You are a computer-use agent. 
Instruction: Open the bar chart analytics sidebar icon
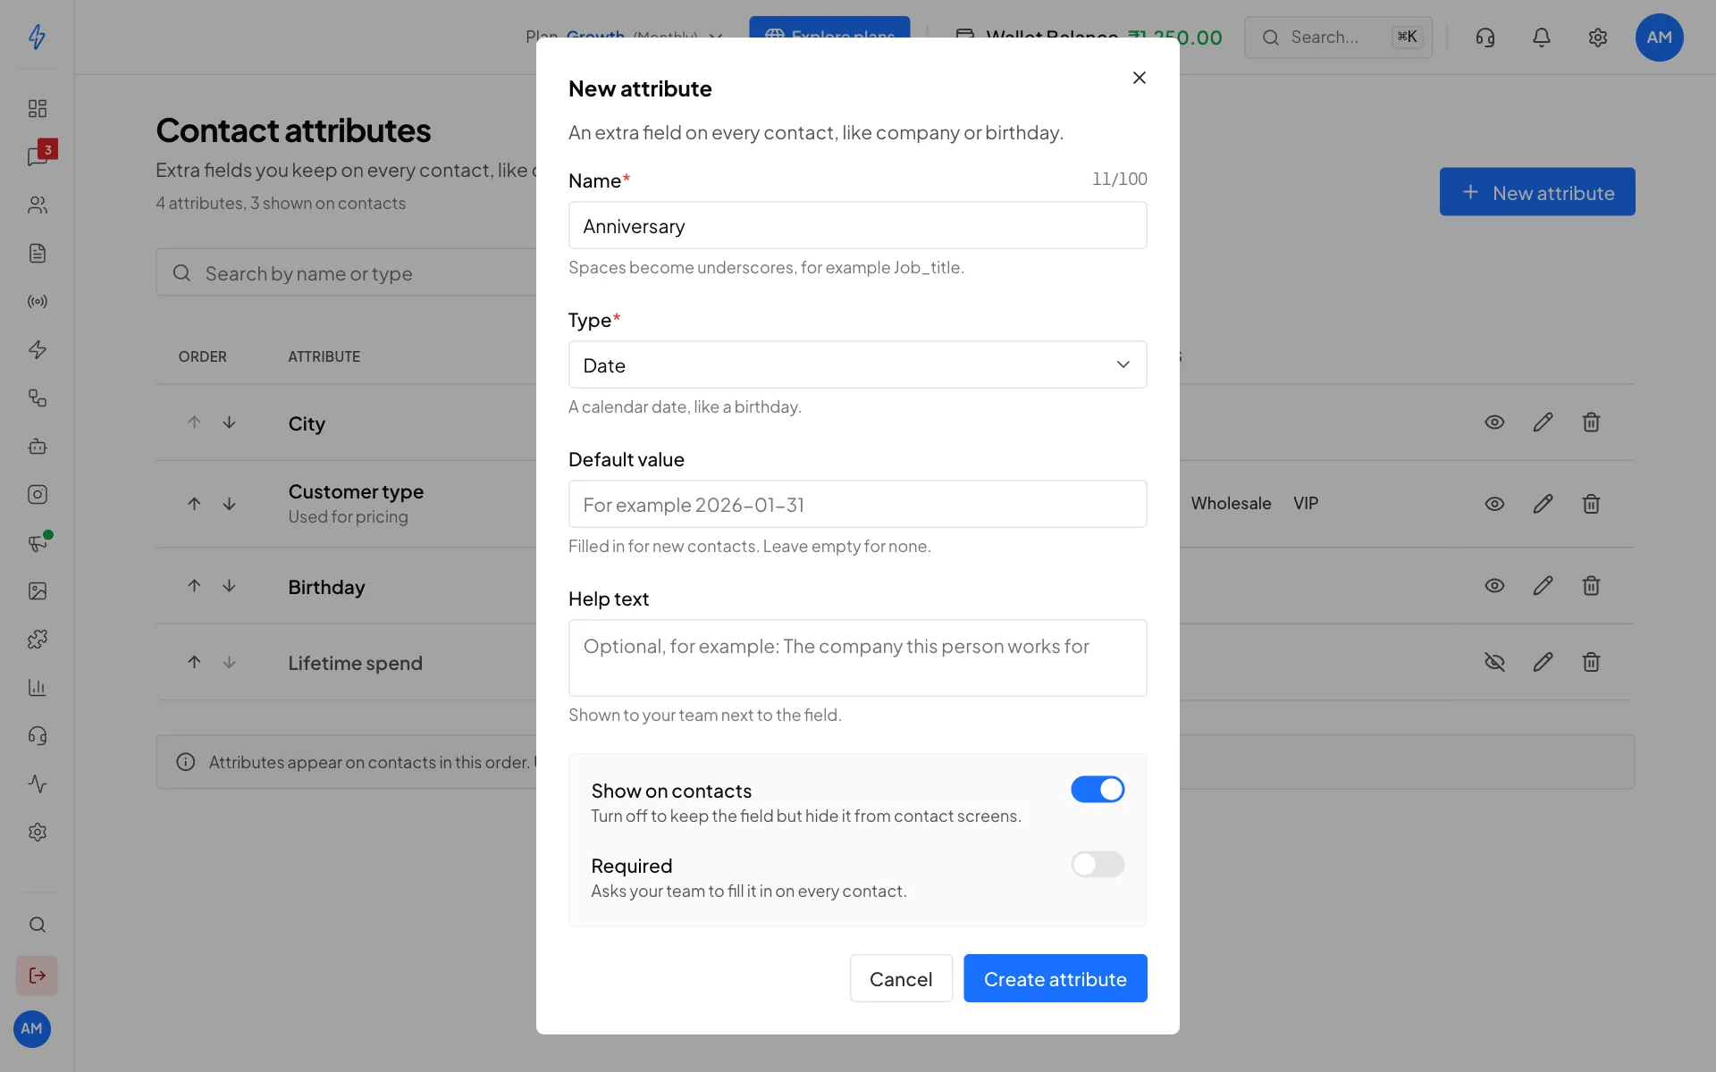(x=37, y=687)
